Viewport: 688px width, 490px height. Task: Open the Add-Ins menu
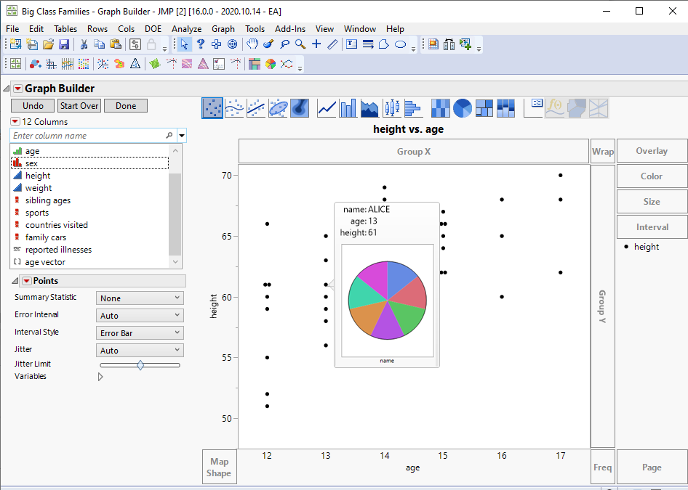[290, 29]
